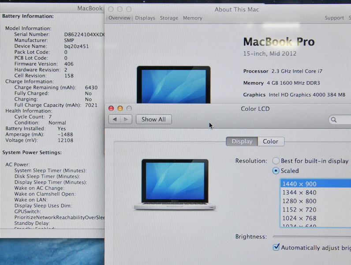Select the 1440 × 900 resolution
Image resolution: width=351 pixels, height=265 pixels.
(x=316, y=184)
